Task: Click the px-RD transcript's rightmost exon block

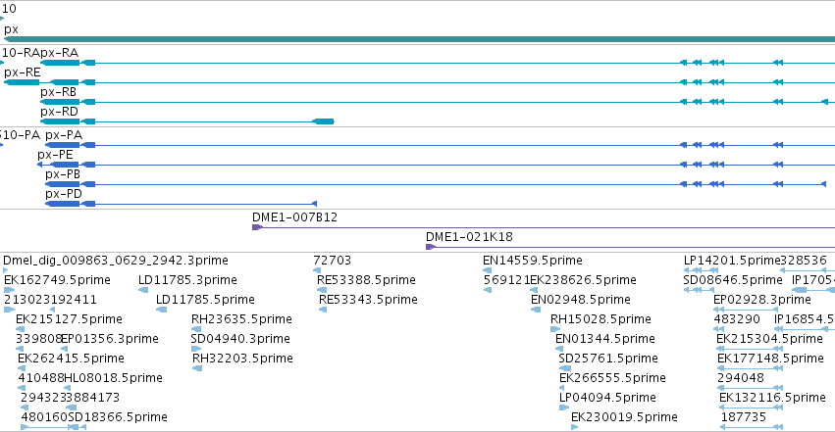Action: tap(323, 121)
